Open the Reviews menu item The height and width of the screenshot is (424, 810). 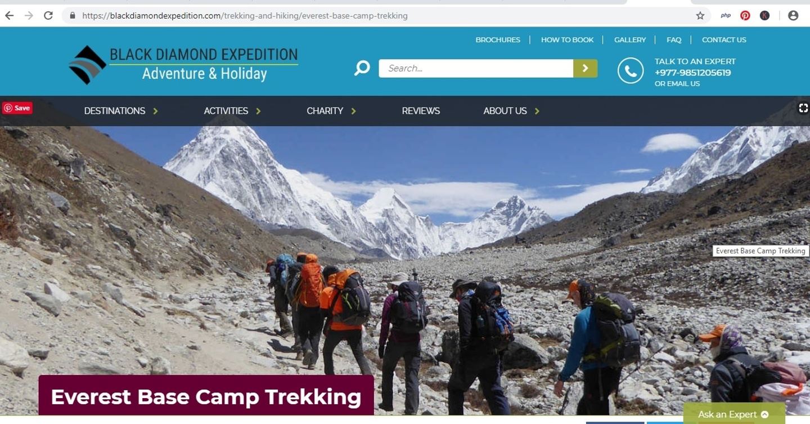[421, 111]
